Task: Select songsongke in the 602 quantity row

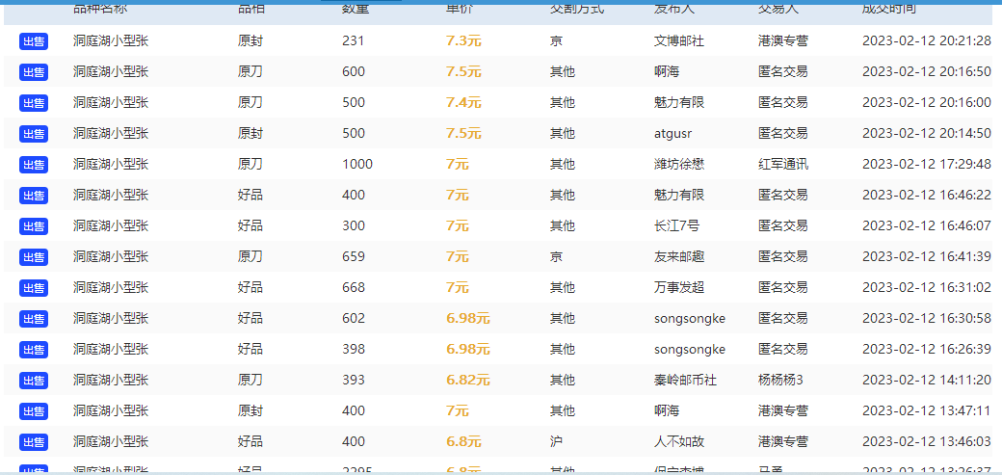Action: click(x=690, y=318)
